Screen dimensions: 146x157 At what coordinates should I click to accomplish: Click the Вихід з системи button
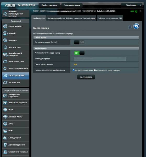point(49,5)
